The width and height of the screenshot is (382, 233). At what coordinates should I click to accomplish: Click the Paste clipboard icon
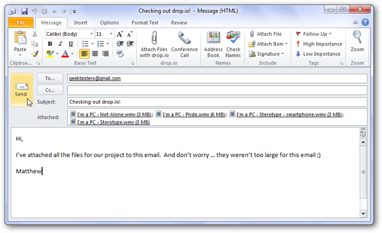click(20, 38)
